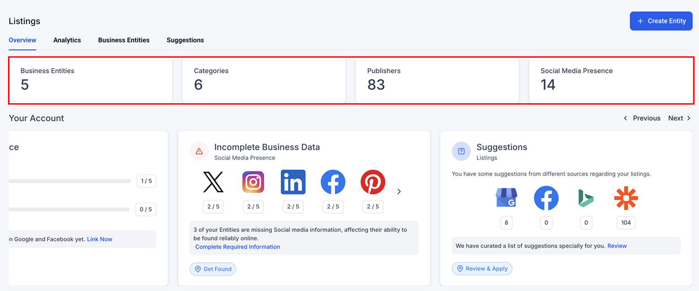Click the LinkedIn icon
The image size is (699, 291).
[x=293, y=182]
